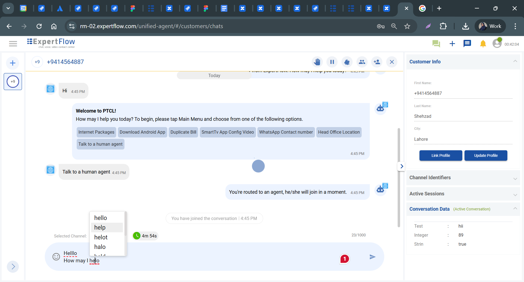Pause the conversation using the pause icon
Image resolution: width=524 pixels, height=282 pixels.
coord(332,62)
